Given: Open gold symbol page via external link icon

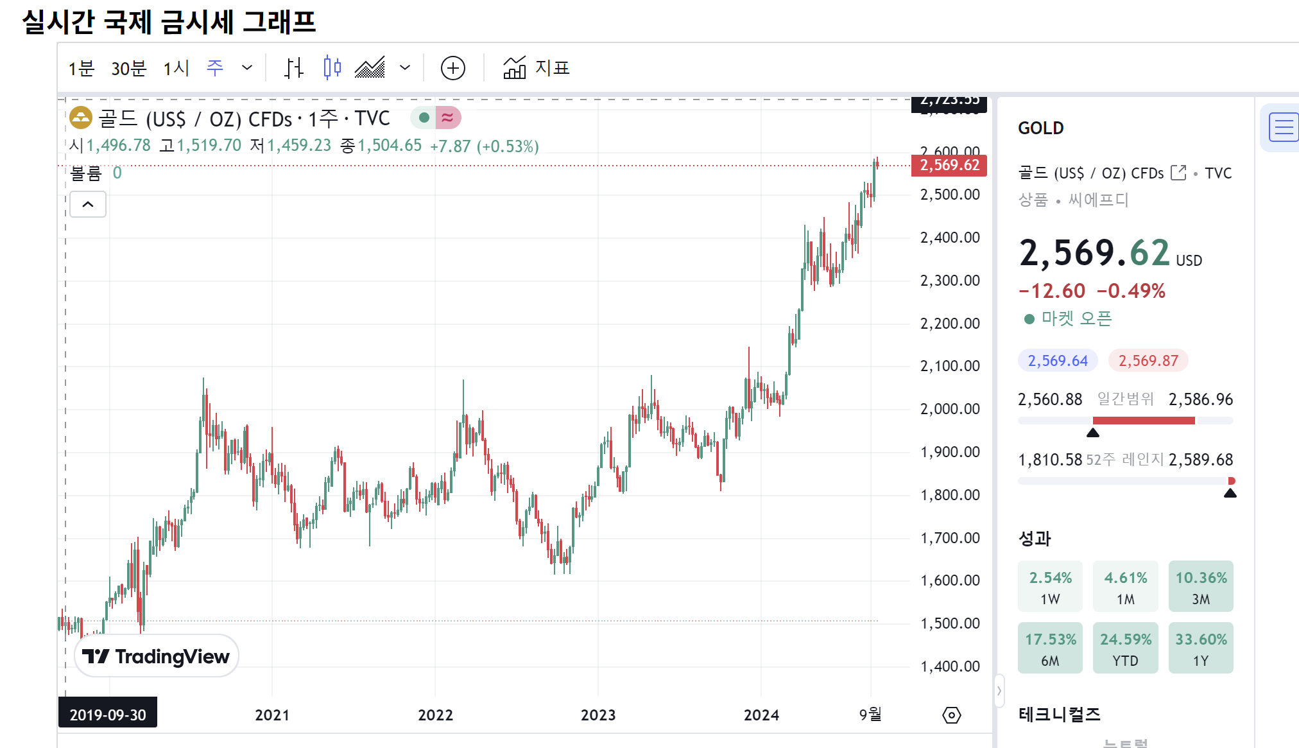Looking at the screenshot, I should (1178, 173).
